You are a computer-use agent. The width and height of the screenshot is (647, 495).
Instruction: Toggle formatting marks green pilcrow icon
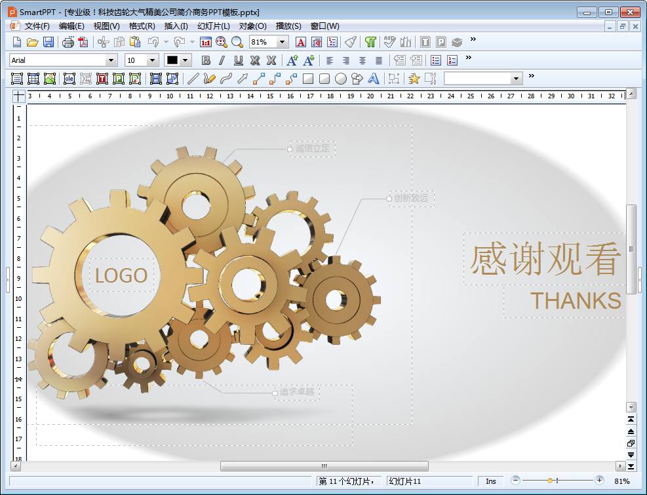370,42
